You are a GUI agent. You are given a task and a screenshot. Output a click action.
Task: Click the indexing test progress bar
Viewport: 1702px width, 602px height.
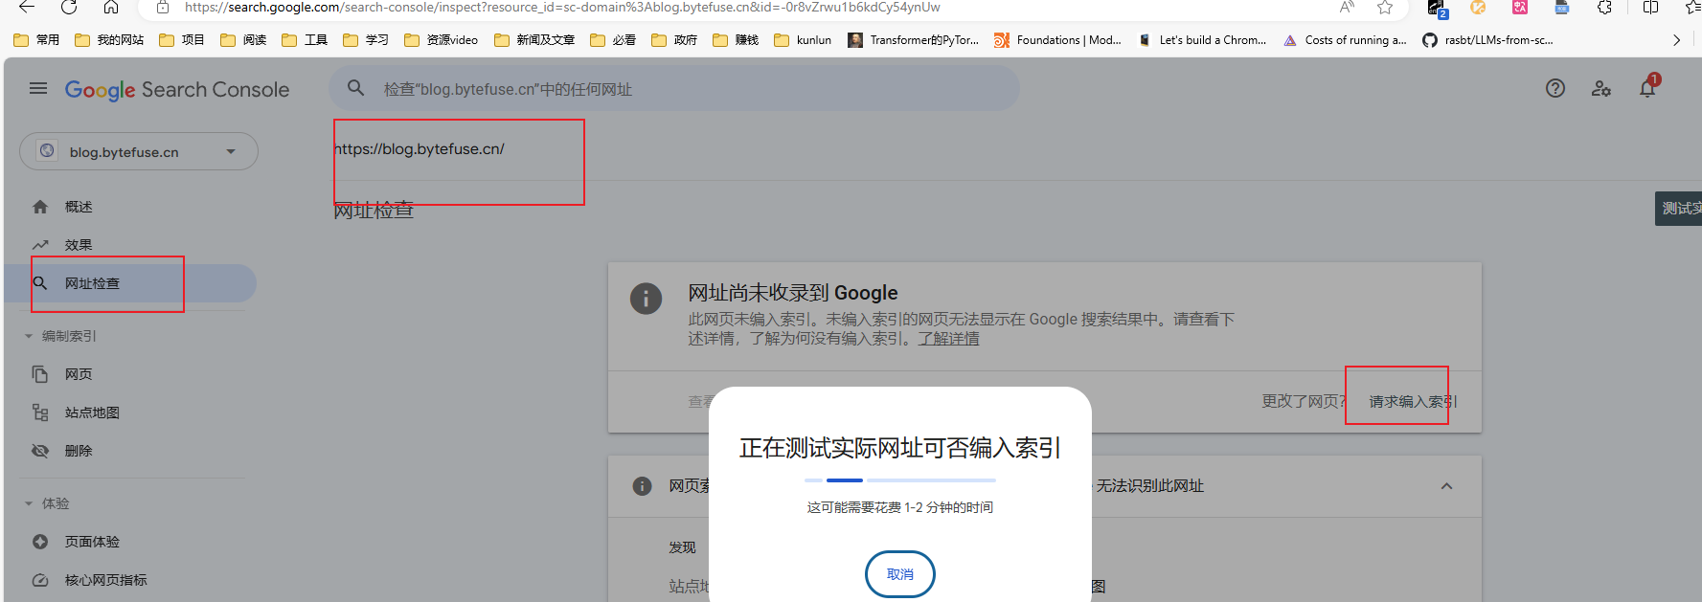coord(899,479)
